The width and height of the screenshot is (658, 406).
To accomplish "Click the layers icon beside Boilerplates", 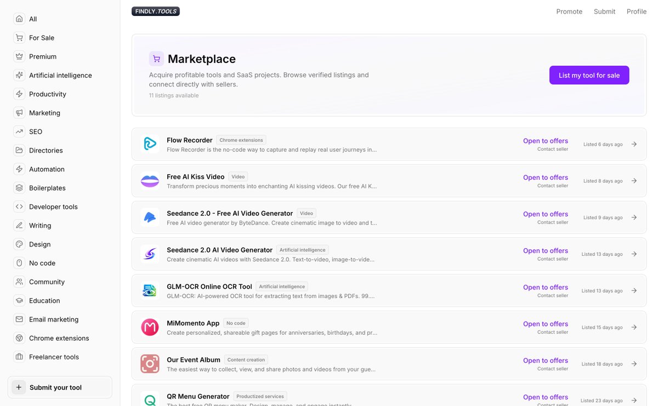I will tap(19, 188).
